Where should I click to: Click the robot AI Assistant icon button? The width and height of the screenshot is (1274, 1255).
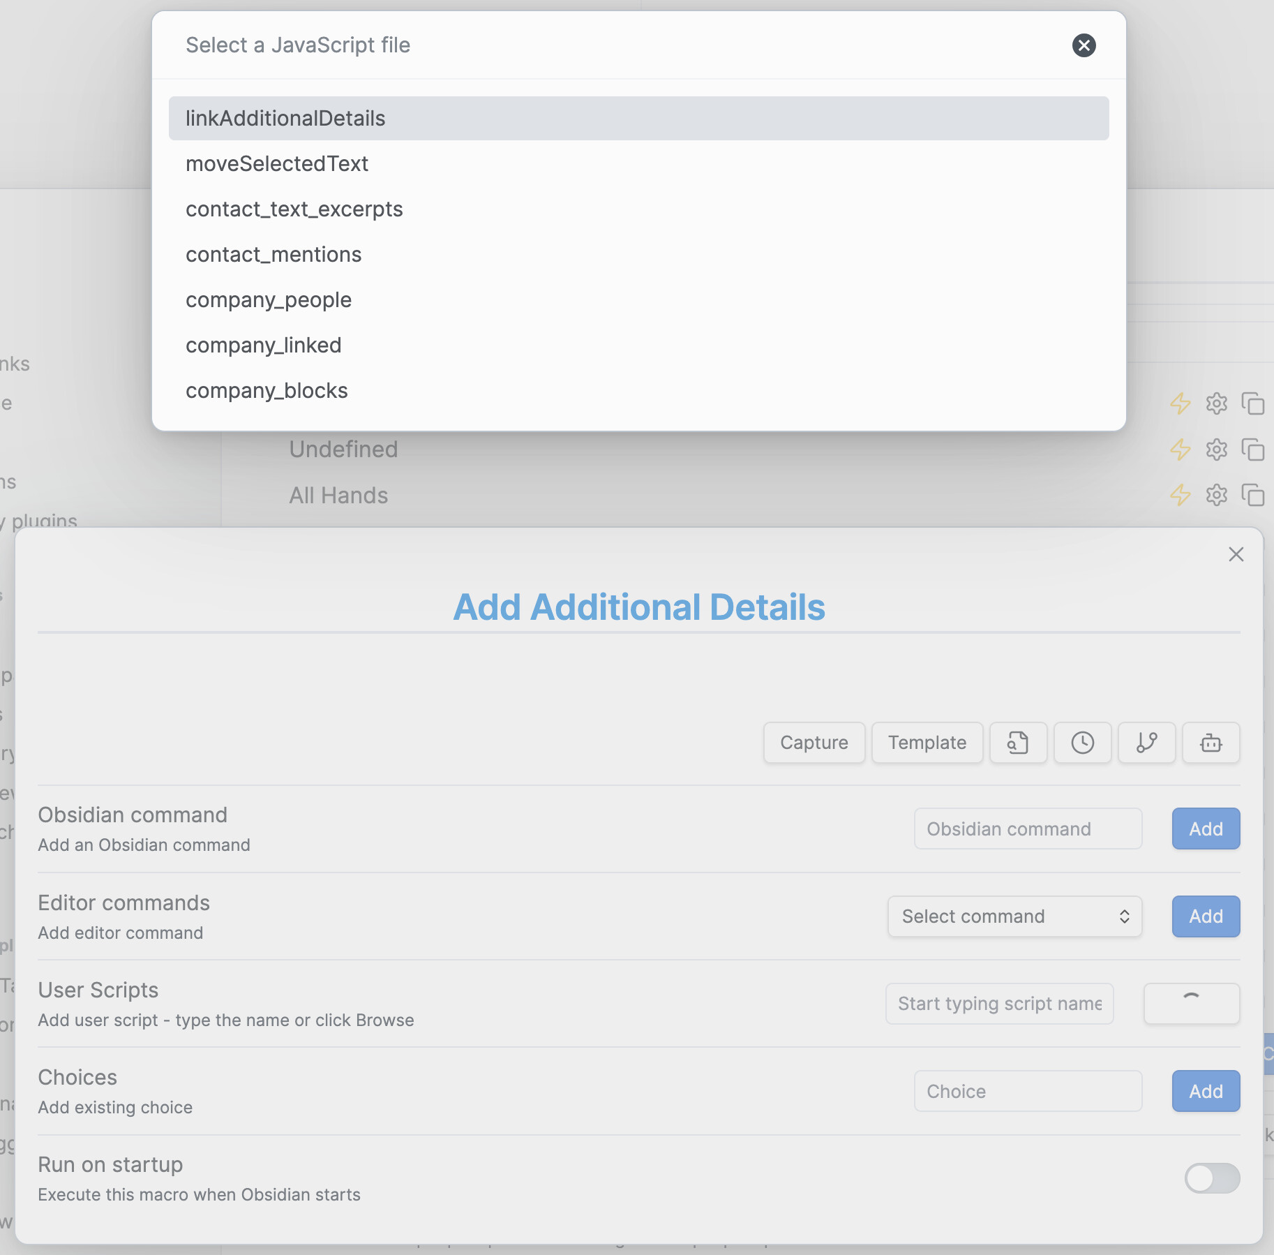(1211, 743)
